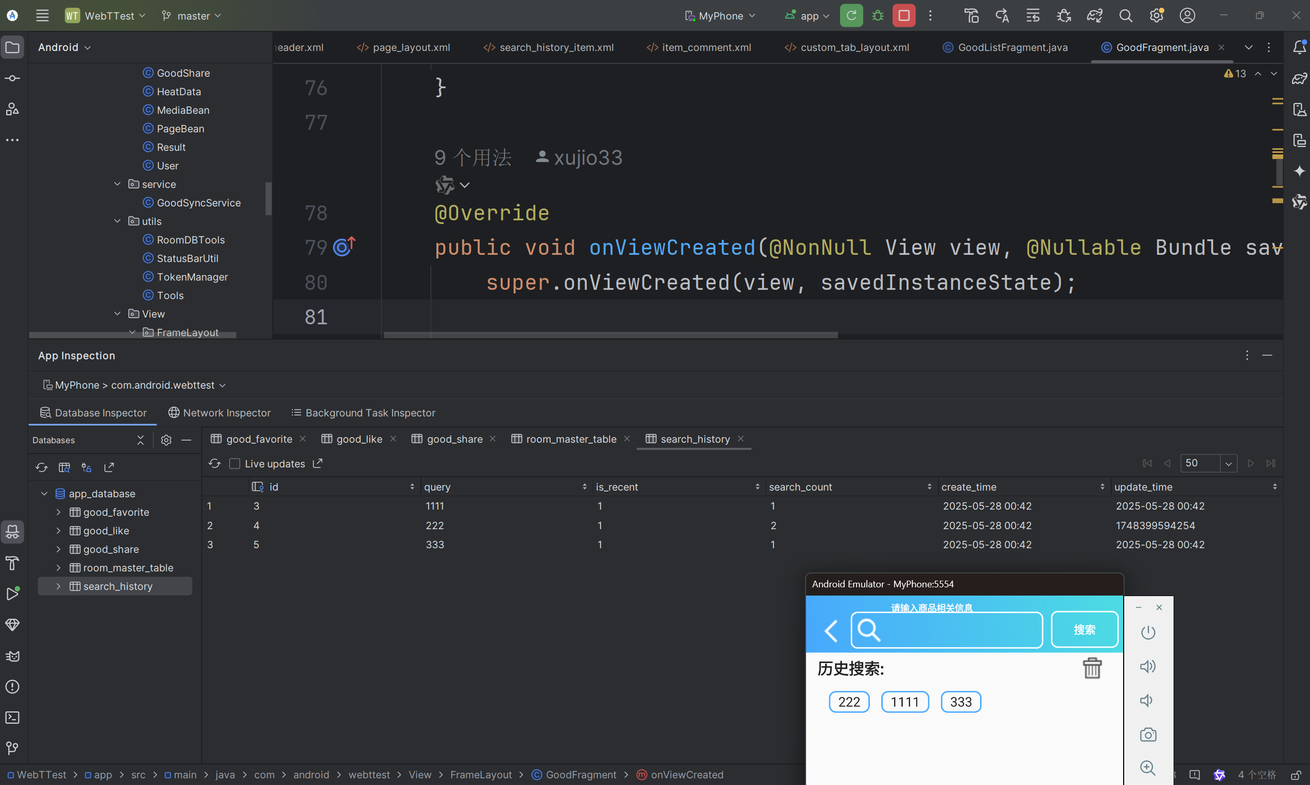Open Background Task Inspector tab

pyautogui.click(x=363, y=413)
